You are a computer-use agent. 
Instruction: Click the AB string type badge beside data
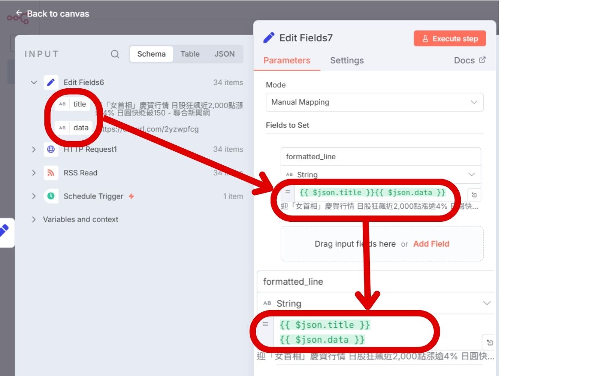pos(62,128)
